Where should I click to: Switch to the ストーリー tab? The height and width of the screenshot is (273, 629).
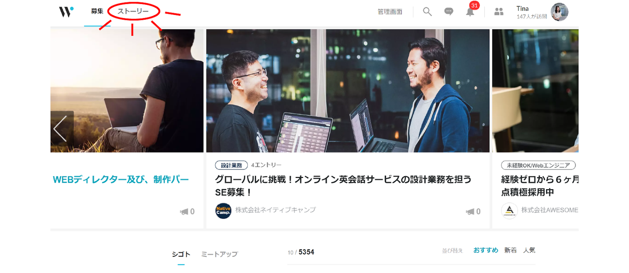133,11
